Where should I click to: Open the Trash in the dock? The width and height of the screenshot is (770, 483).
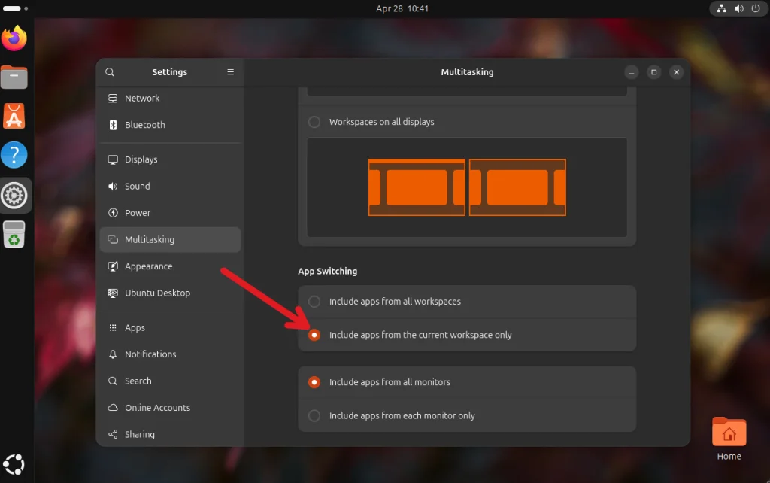pos(14,235)
